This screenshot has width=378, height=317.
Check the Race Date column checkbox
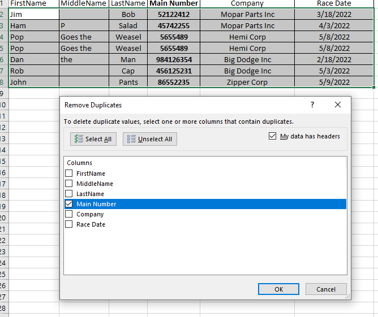click(69, 224)
